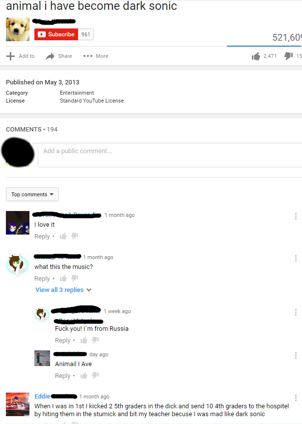
Task: Thumbs up the 'Animail I Ave' reply
Action: pos(84,375)
